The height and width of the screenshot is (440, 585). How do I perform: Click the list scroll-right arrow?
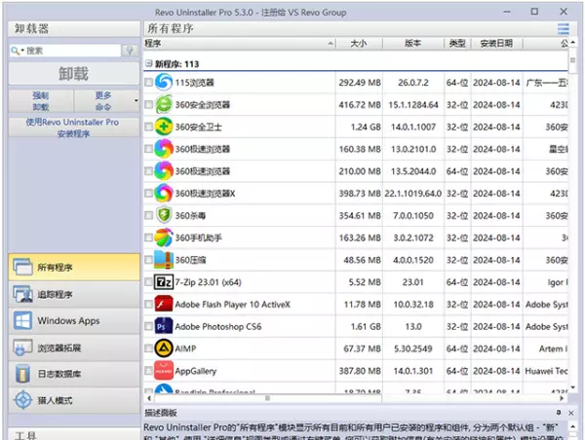point(562,398)
